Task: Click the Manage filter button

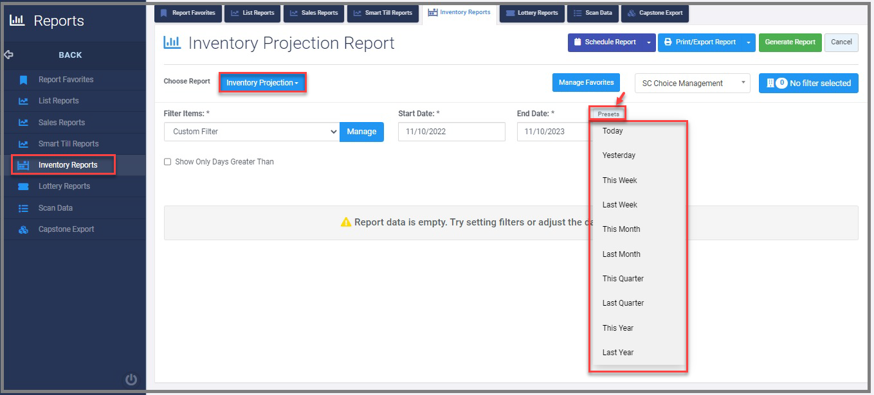Action: click(x=361, y=132)
